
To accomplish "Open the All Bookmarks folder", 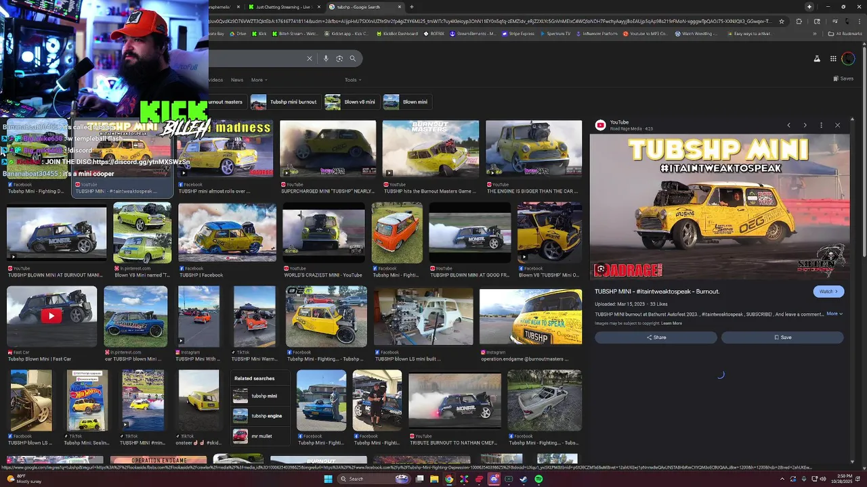I will pyautogui.click(x=845, y=34).
